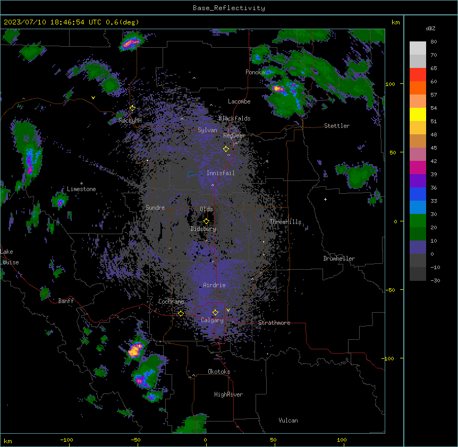Click the Base_Reflectivity title

pyautogui.click(x=229, y=8)
